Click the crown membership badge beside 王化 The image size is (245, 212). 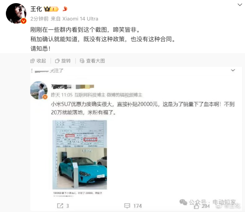(51, 9)
